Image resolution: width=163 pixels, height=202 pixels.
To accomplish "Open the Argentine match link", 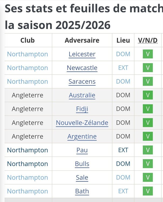I will 82,137.
